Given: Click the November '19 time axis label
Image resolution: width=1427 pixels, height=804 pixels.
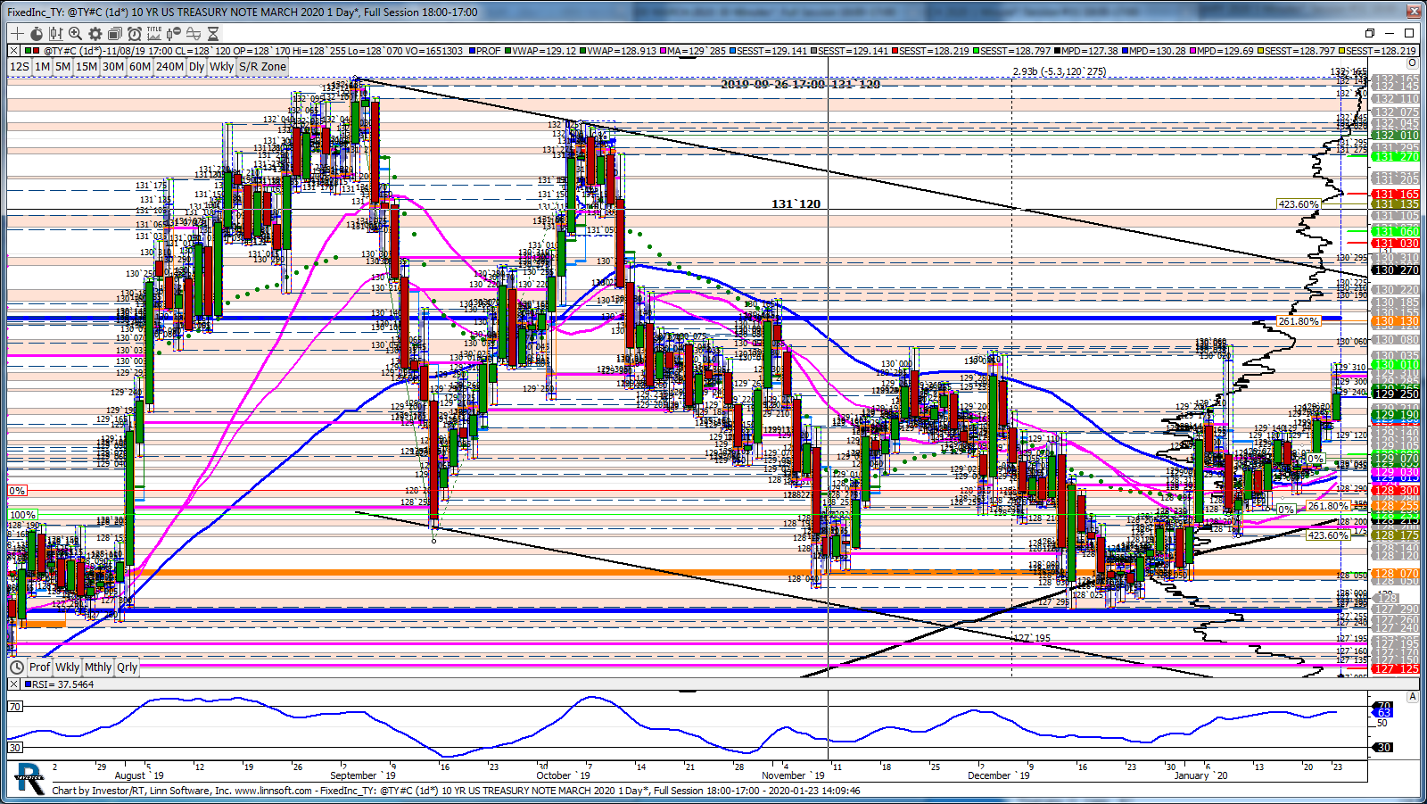Looking at the screenshot, I should (793, 775).
